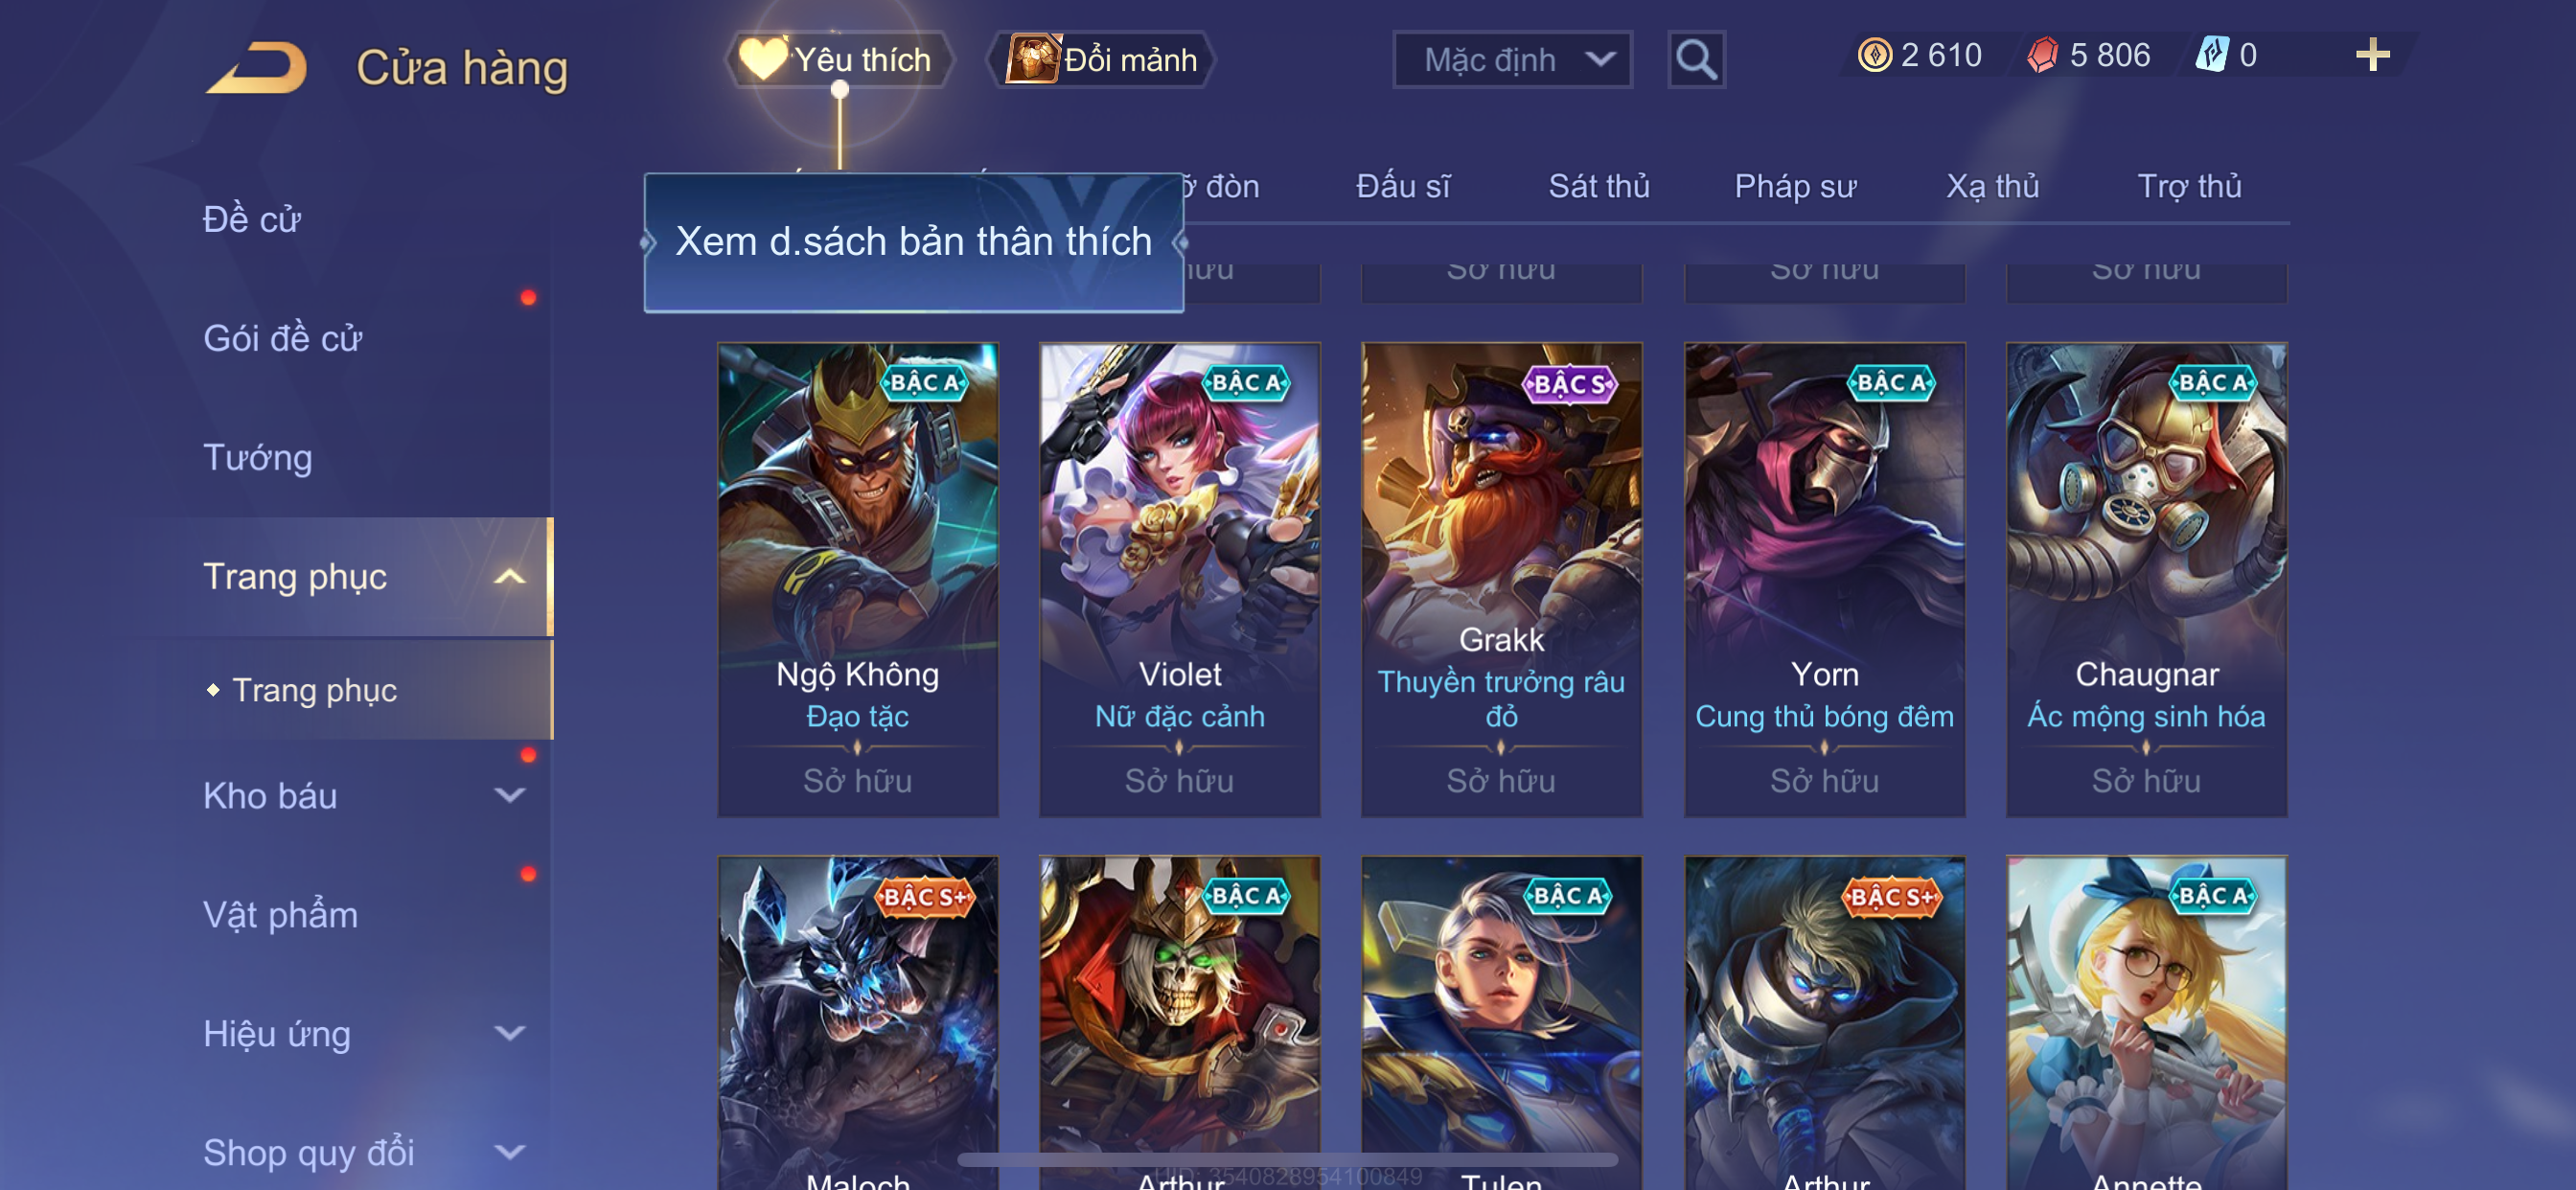Viewport: 2576px width, 1190px height.
Task: Expand the Kho báu sidebar section
Action: tap(509, 796)
